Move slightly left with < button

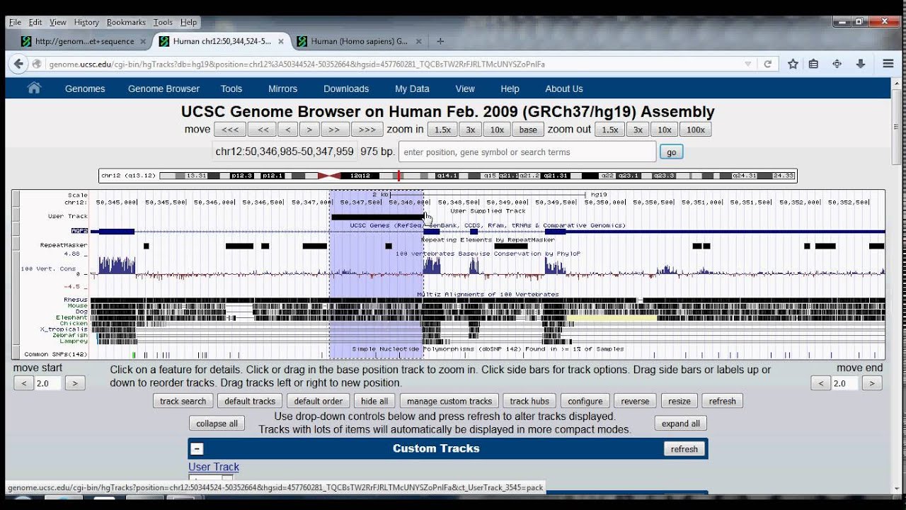coord(287,130)
